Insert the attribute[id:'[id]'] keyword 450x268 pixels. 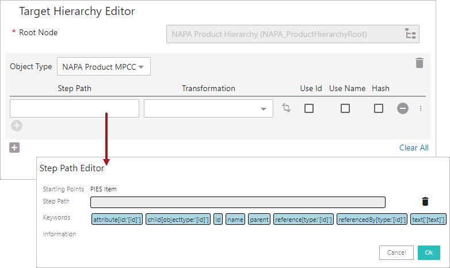pos(117,219)
